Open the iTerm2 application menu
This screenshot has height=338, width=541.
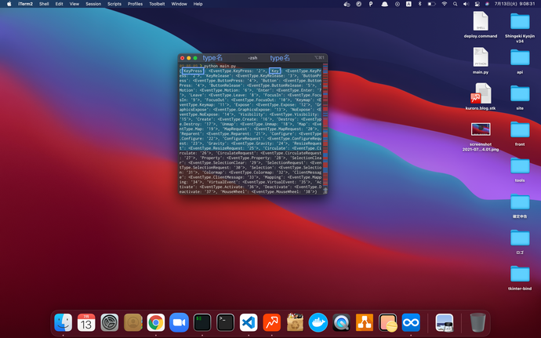[26, 4]
